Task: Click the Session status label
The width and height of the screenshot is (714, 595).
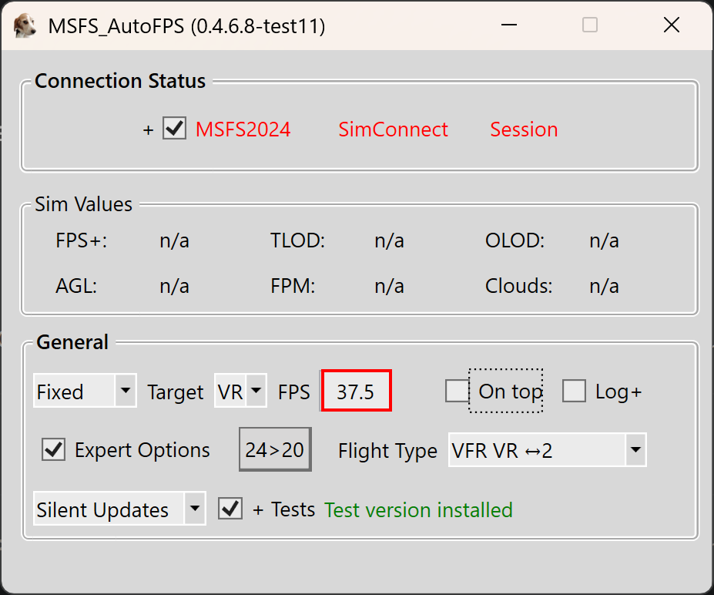Action: tap(524, 129)
